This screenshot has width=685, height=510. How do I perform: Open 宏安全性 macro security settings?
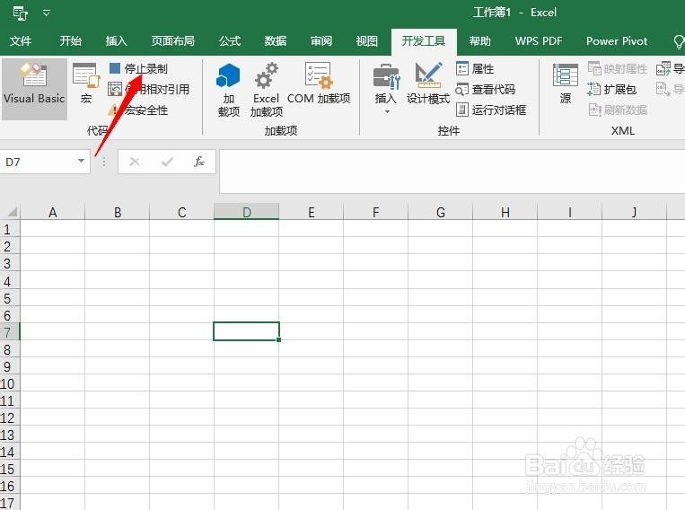138,110
